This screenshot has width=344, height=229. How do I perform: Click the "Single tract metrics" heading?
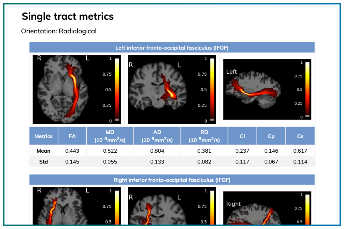(68, 17)
